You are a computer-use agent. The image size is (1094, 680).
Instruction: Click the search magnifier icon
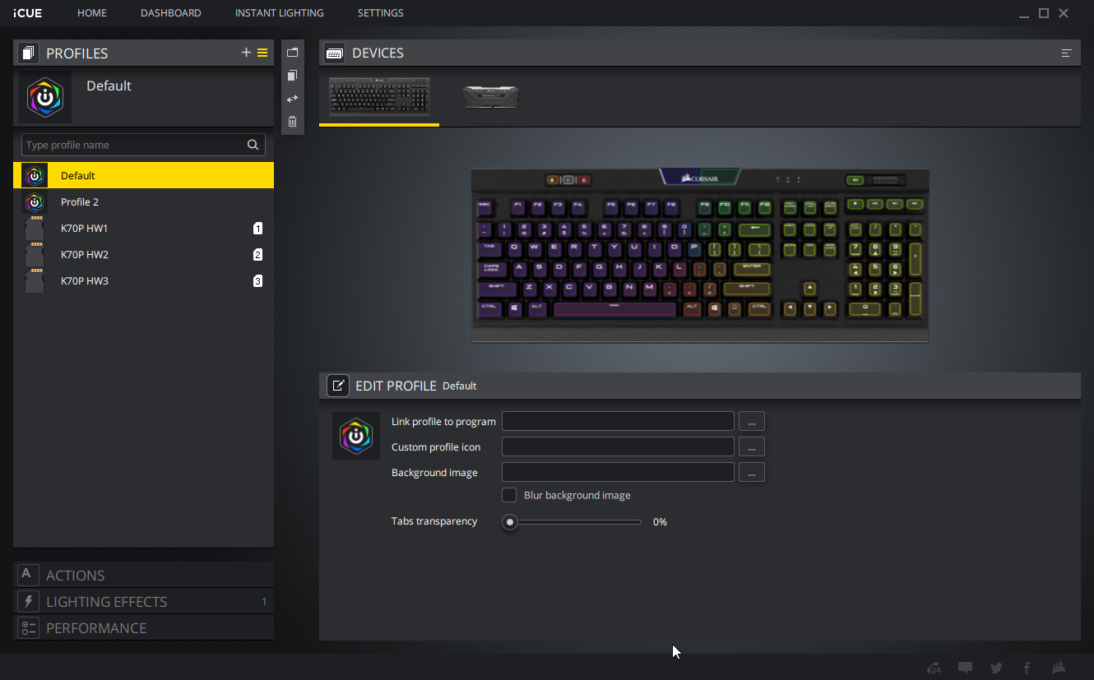253,145
